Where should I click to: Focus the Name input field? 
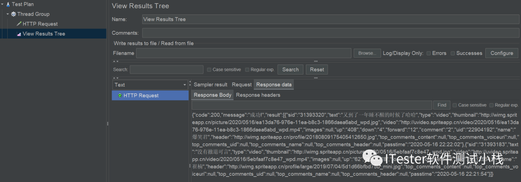click(330, 19)
